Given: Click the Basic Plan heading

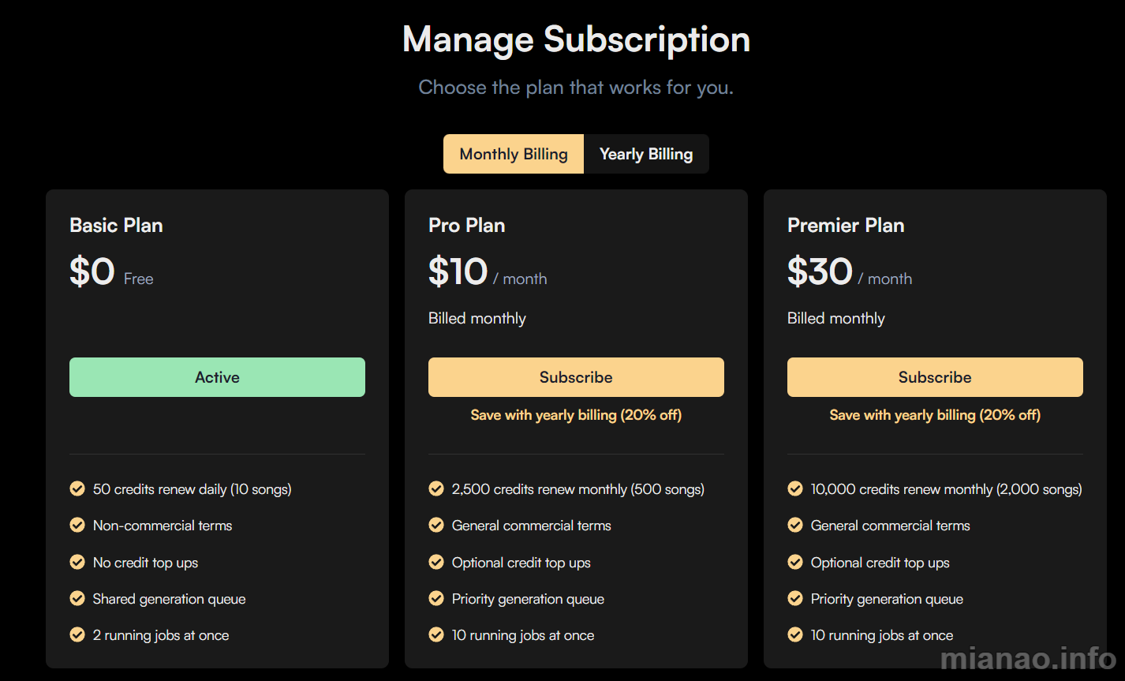Looking at the screenshot, I should coord(116,226).
